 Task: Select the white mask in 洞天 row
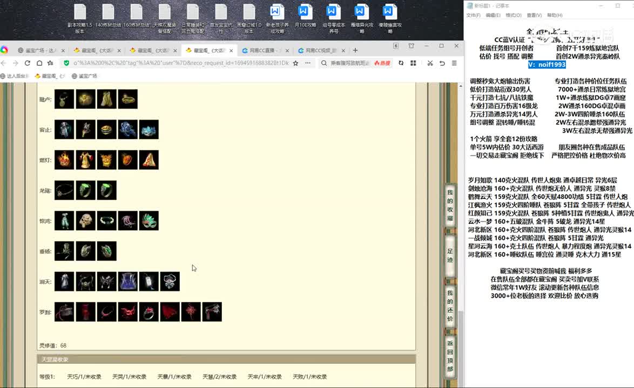170,281
